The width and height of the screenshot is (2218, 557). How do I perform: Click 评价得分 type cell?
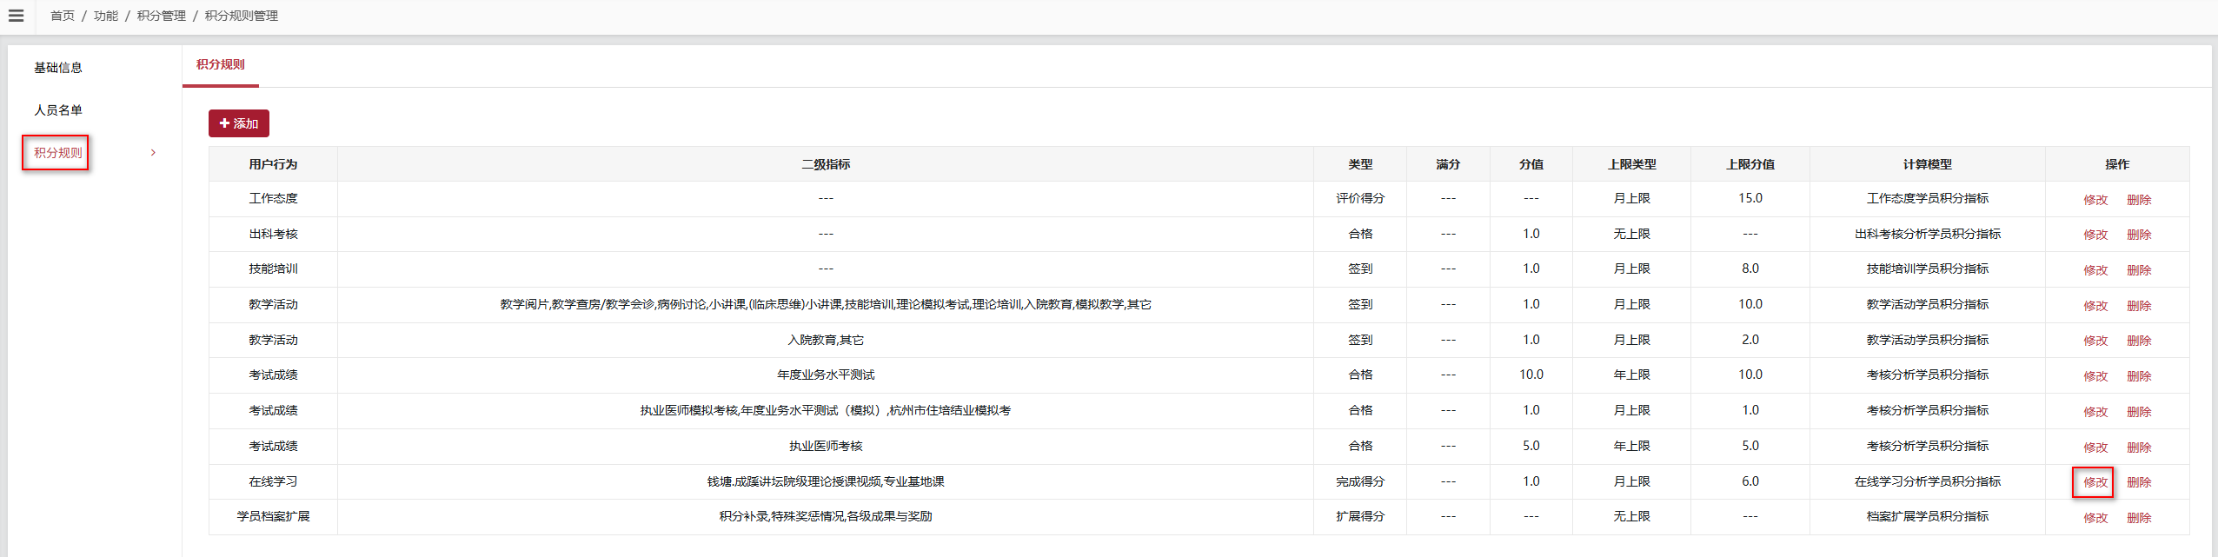(1360, 198)
